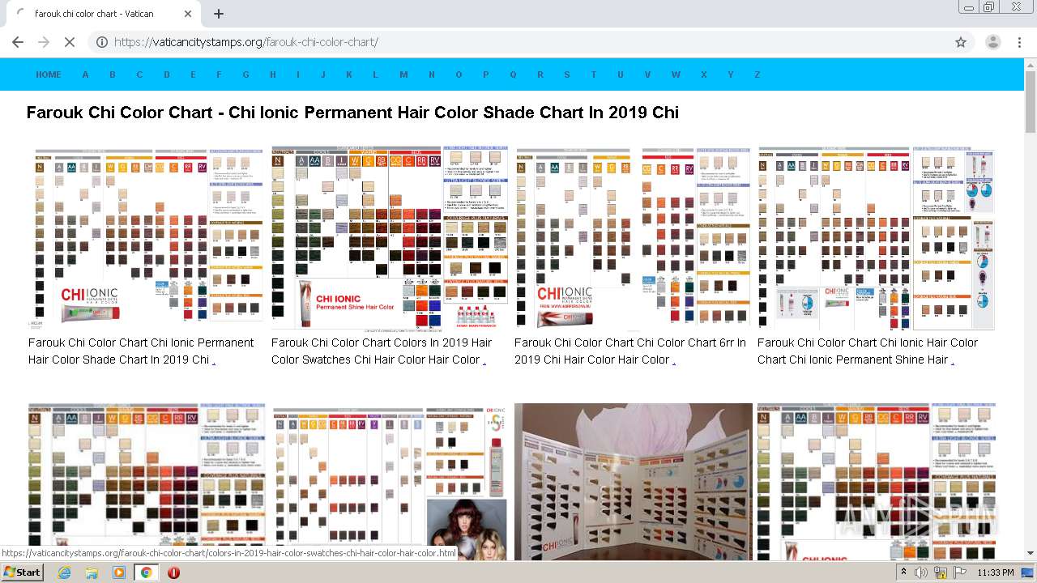This screenshot has width=1037, height=583.
Task: Open the Chi Ionic Permanent Shine Hair thumbnail
Action: [x=877, y=239]
